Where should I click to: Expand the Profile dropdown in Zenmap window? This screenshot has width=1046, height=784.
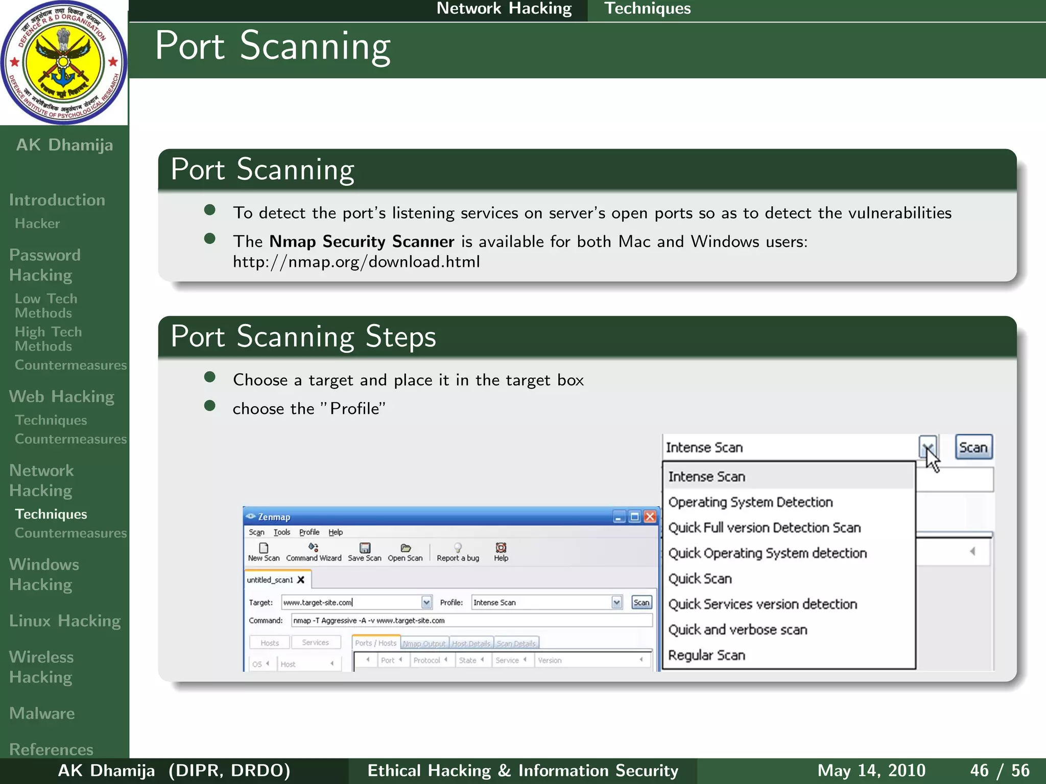(x=616, y=603)
